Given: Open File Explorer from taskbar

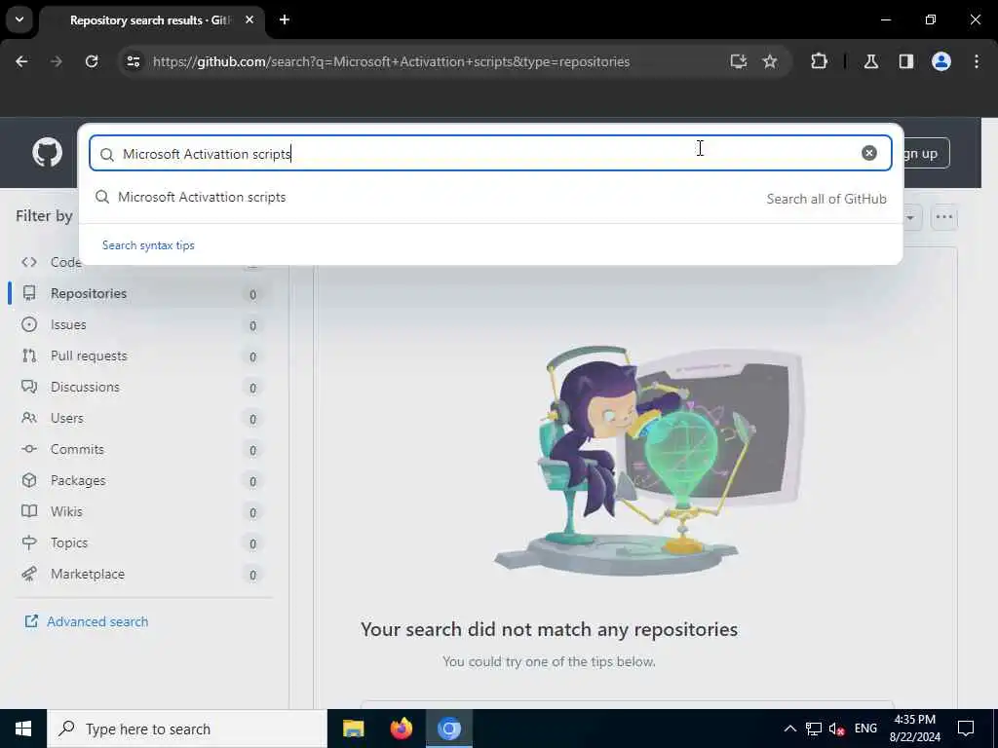Looking at the screenshot, I should coord(353,729).
